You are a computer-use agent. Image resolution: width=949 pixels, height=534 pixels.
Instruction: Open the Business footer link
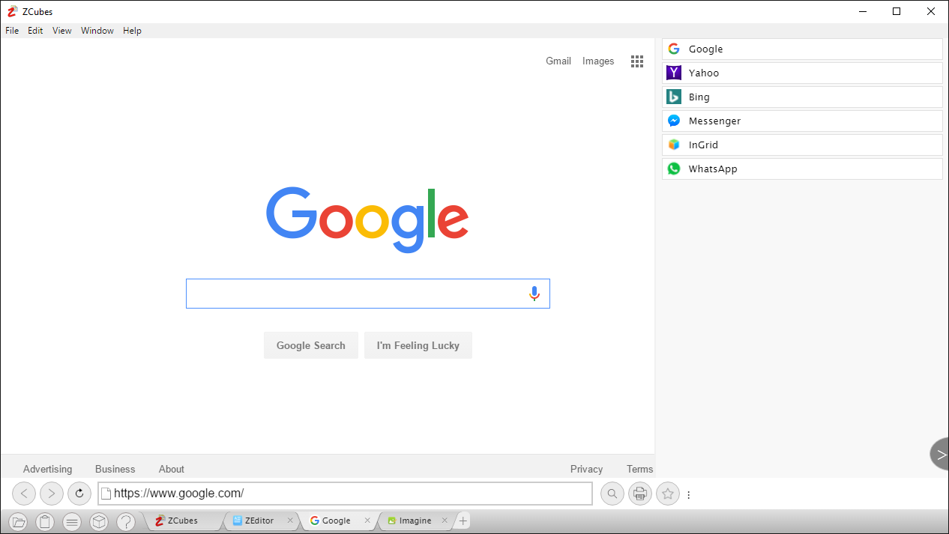pos(115,469)
